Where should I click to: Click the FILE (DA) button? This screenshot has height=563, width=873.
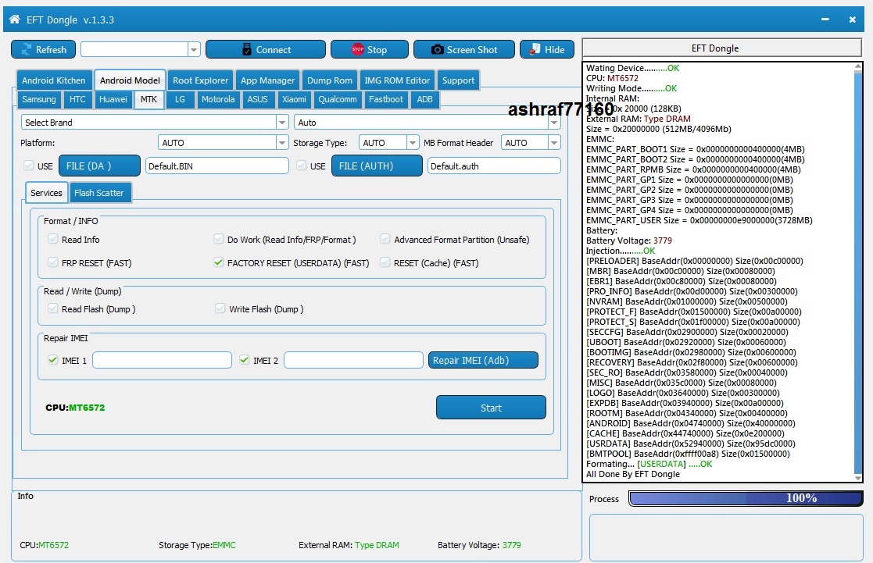coord(100,166)
